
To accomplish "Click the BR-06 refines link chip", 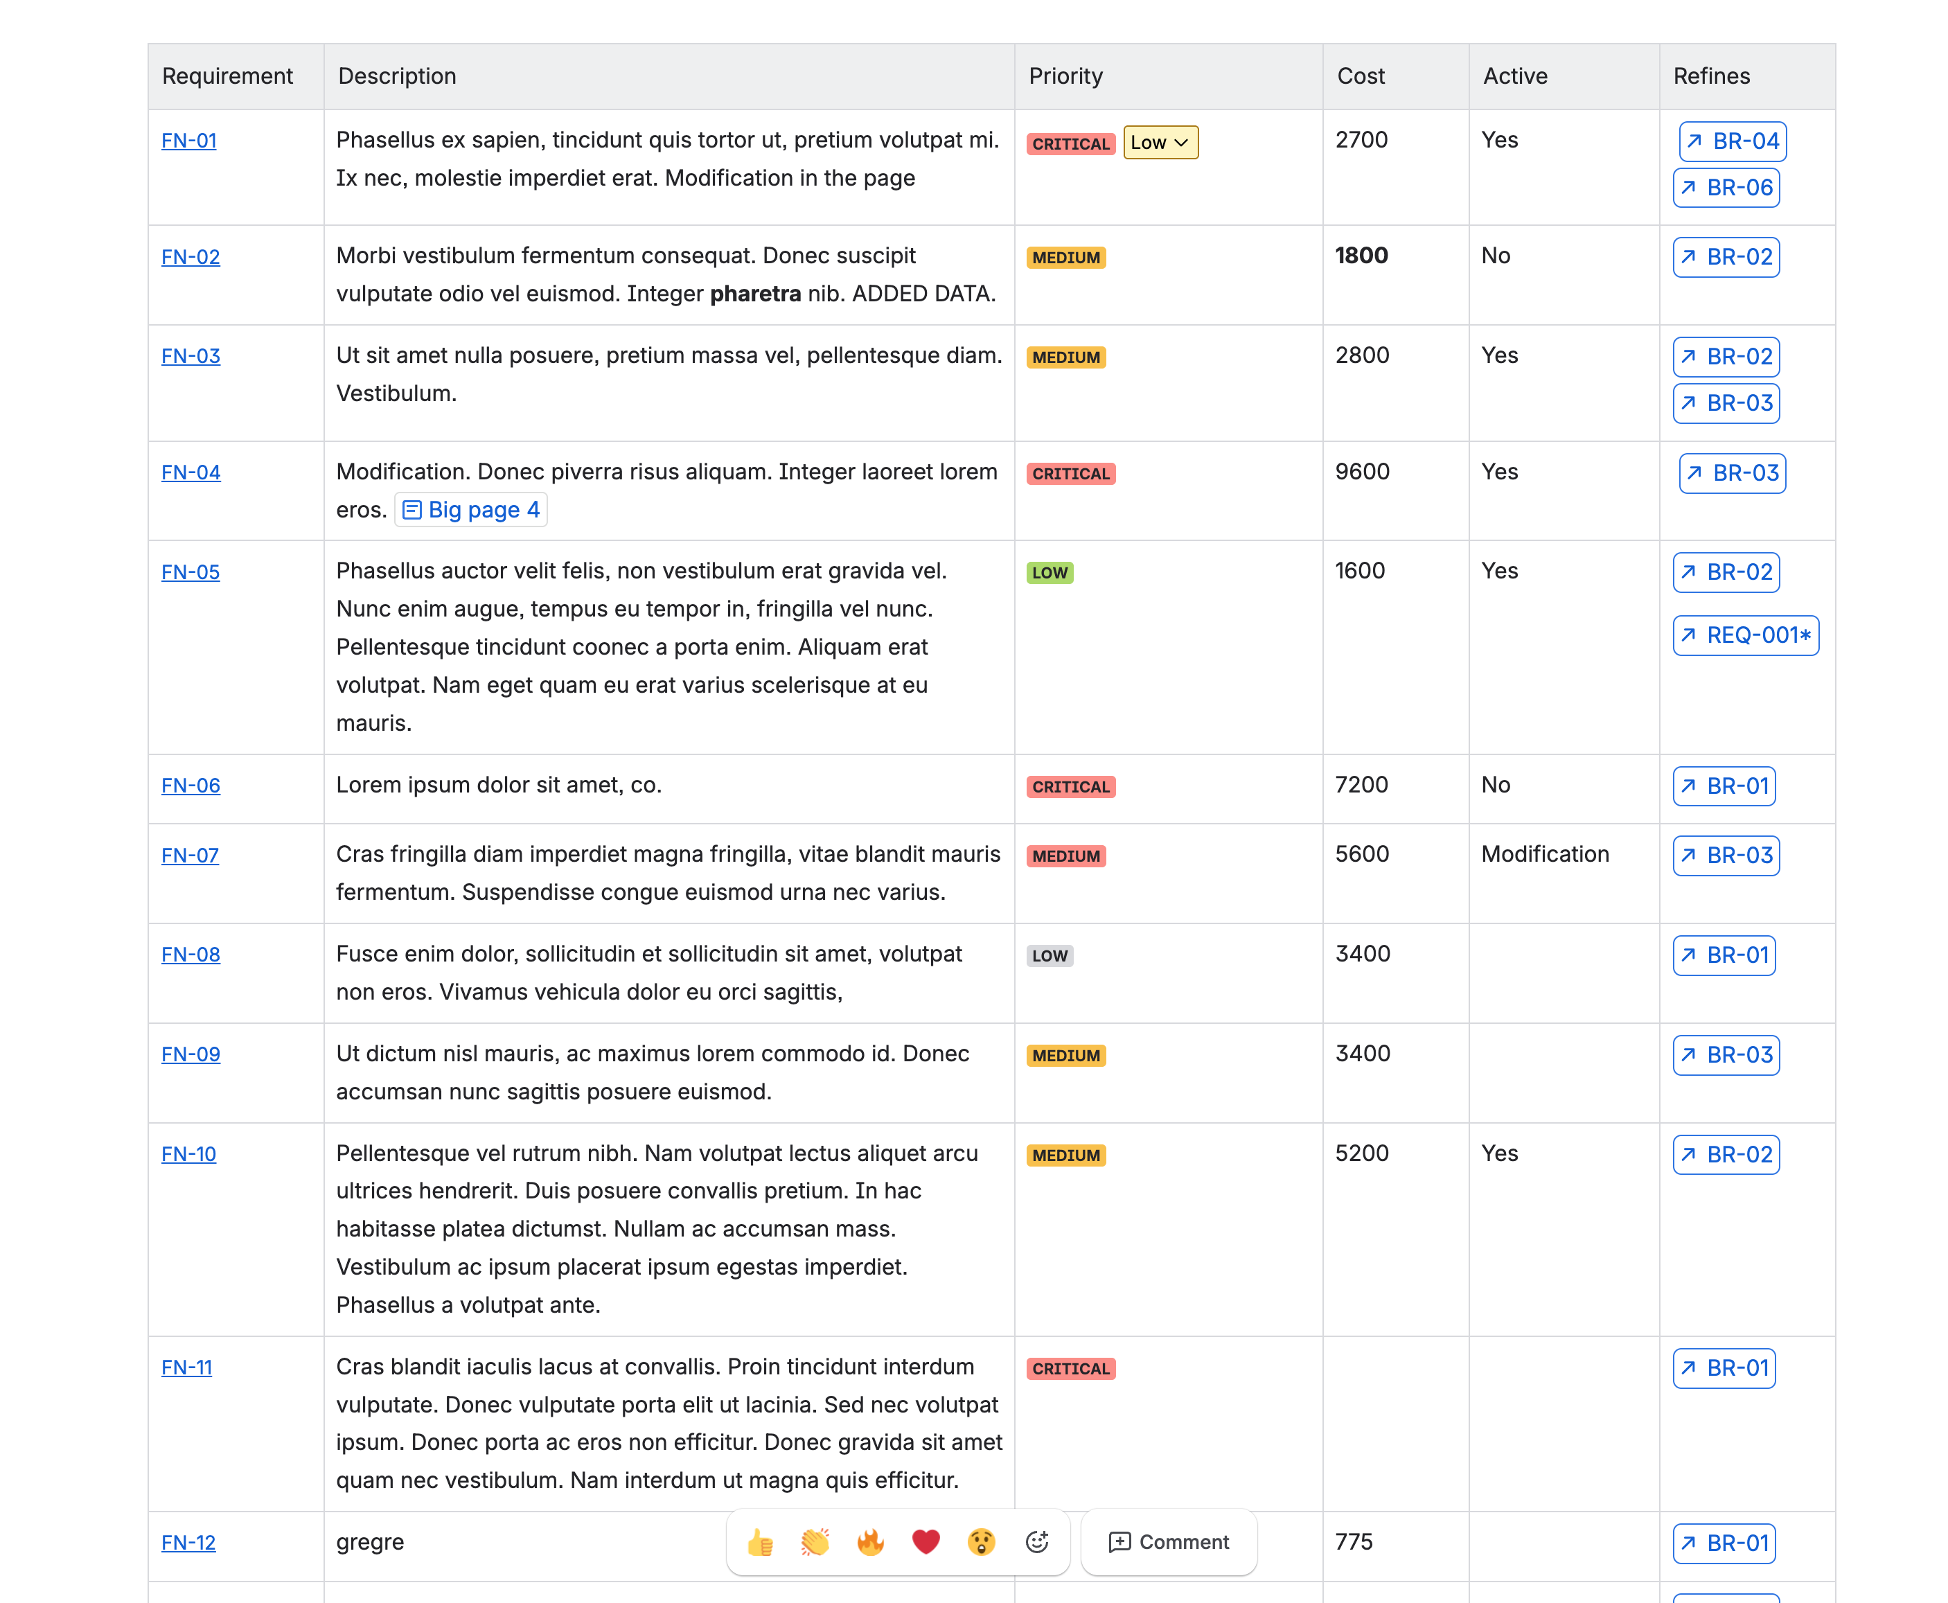I will tap(1726, 188).
